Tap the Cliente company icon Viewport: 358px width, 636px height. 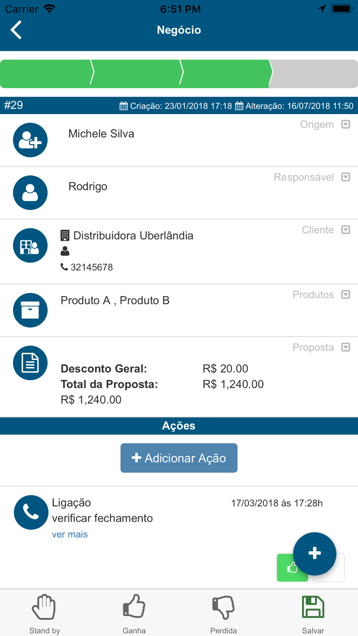point(30,245)
